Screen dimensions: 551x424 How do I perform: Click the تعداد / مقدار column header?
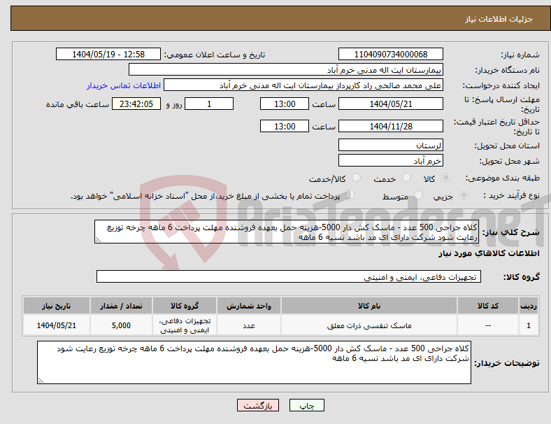pyautogui.click(x=121, y=306)
